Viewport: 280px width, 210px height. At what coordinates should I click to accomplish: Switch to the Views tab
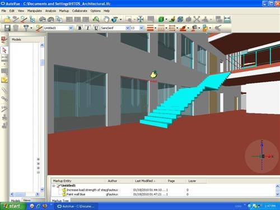(x=27, y=200)
